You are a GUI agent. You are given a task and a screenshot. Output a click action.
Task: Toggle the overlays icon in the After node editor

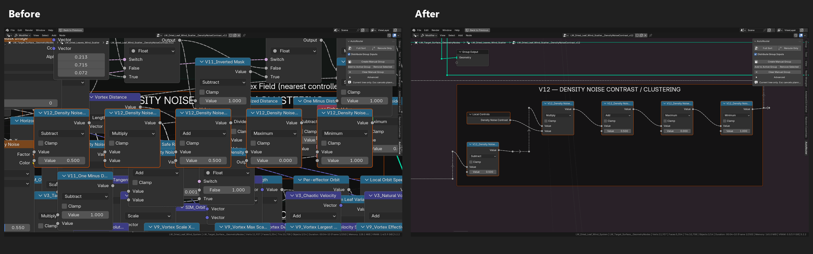801,36
